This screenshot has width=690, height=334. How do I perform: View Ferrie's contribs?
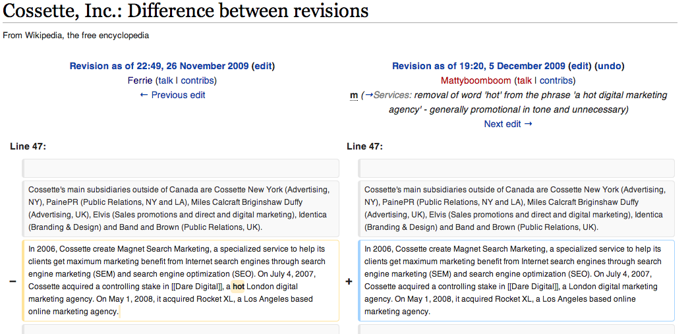pos(197,80)
